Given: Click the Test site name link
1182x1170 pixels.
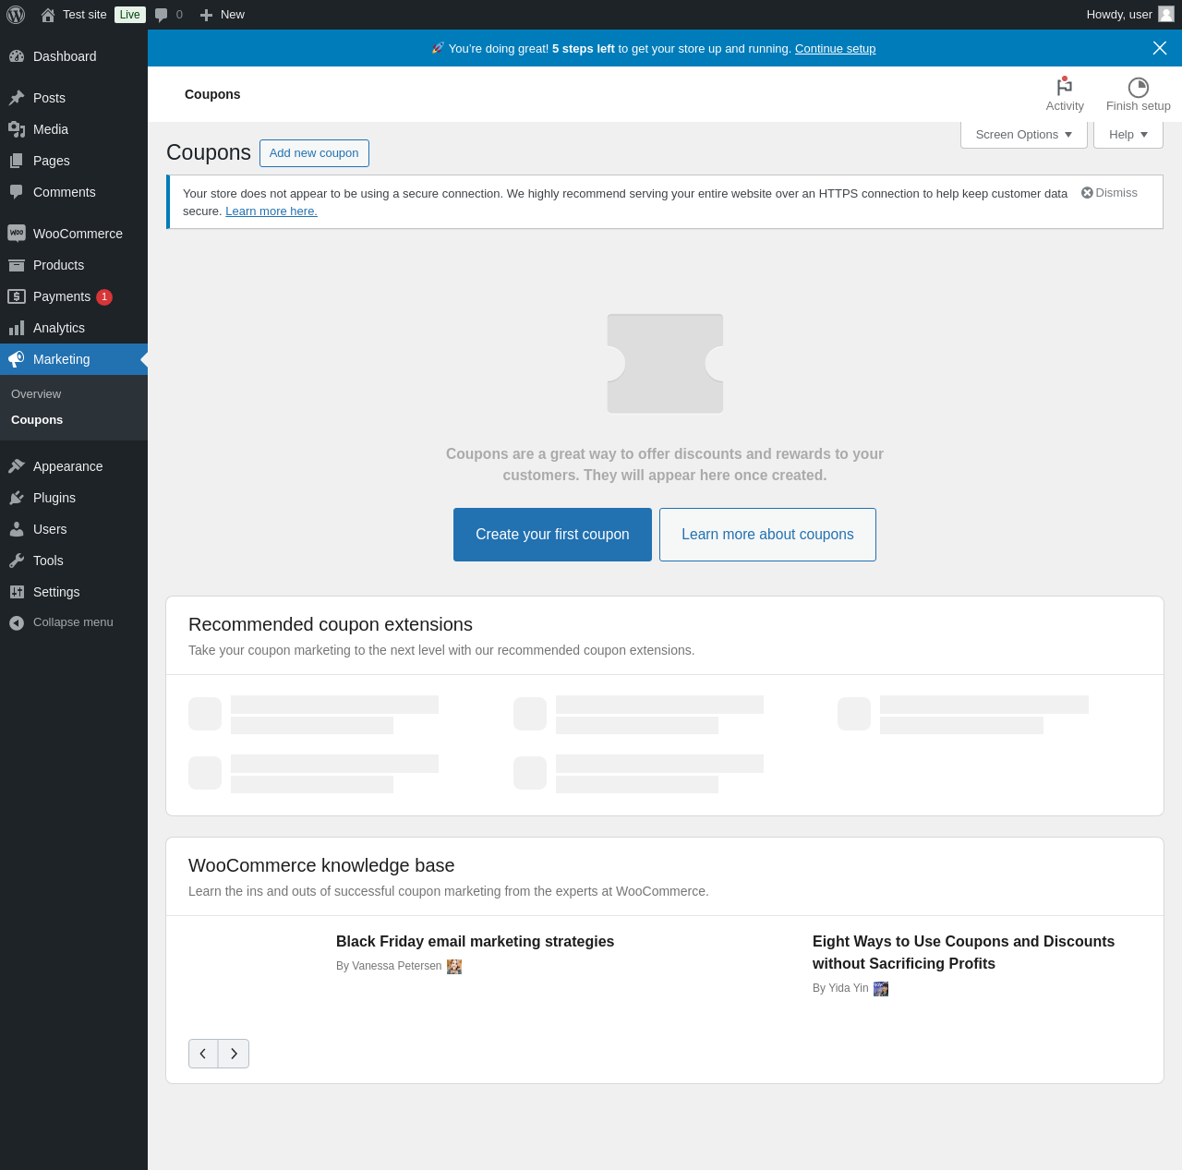Looking at the screenshot, I should pos(85,15).
